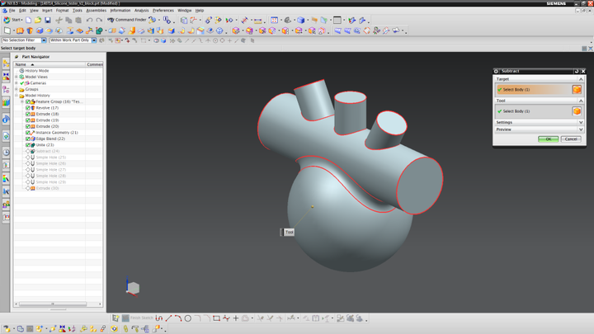The height and width of the screenshot is (334, 594).
Task: Toggle checkbox for Extrude (18)
Action: 28,114
